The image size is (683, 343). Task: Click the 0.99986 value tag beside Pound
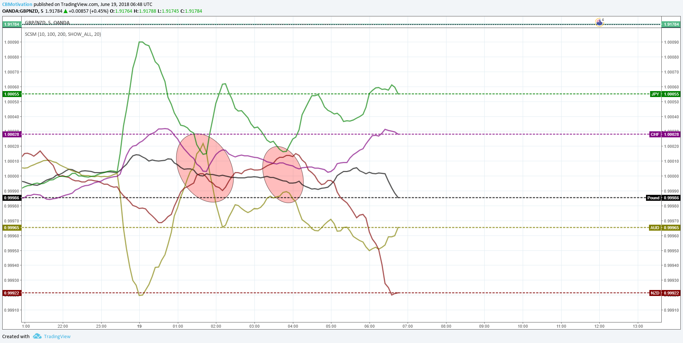pyautogui.click(x=671, y=198)
